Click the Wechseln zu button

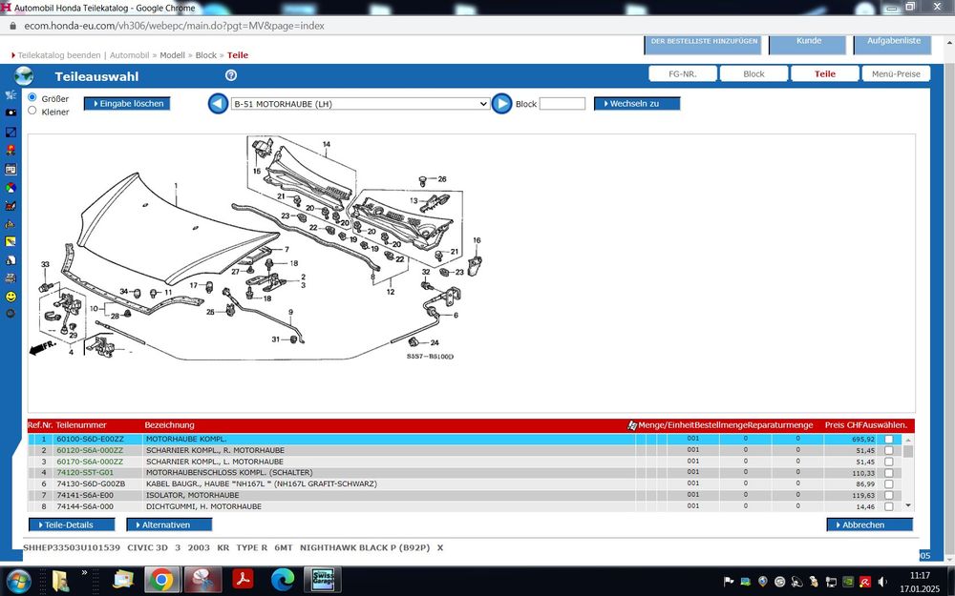tap(637, 104)
